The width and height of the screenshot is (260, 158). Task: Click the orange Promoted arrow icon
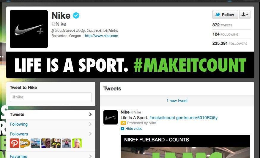click(x=123, y=123)
